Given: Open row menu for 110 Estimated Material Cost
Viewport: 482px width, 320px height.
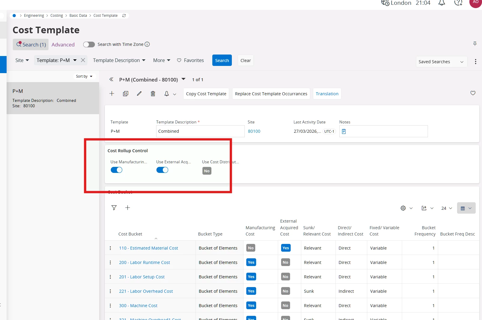Looking at the screenshot, I should coord(110,248).
